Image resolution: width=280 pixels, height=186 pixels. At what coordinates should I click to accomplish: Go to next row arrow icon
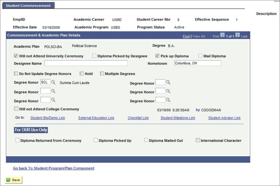(238, 35)
